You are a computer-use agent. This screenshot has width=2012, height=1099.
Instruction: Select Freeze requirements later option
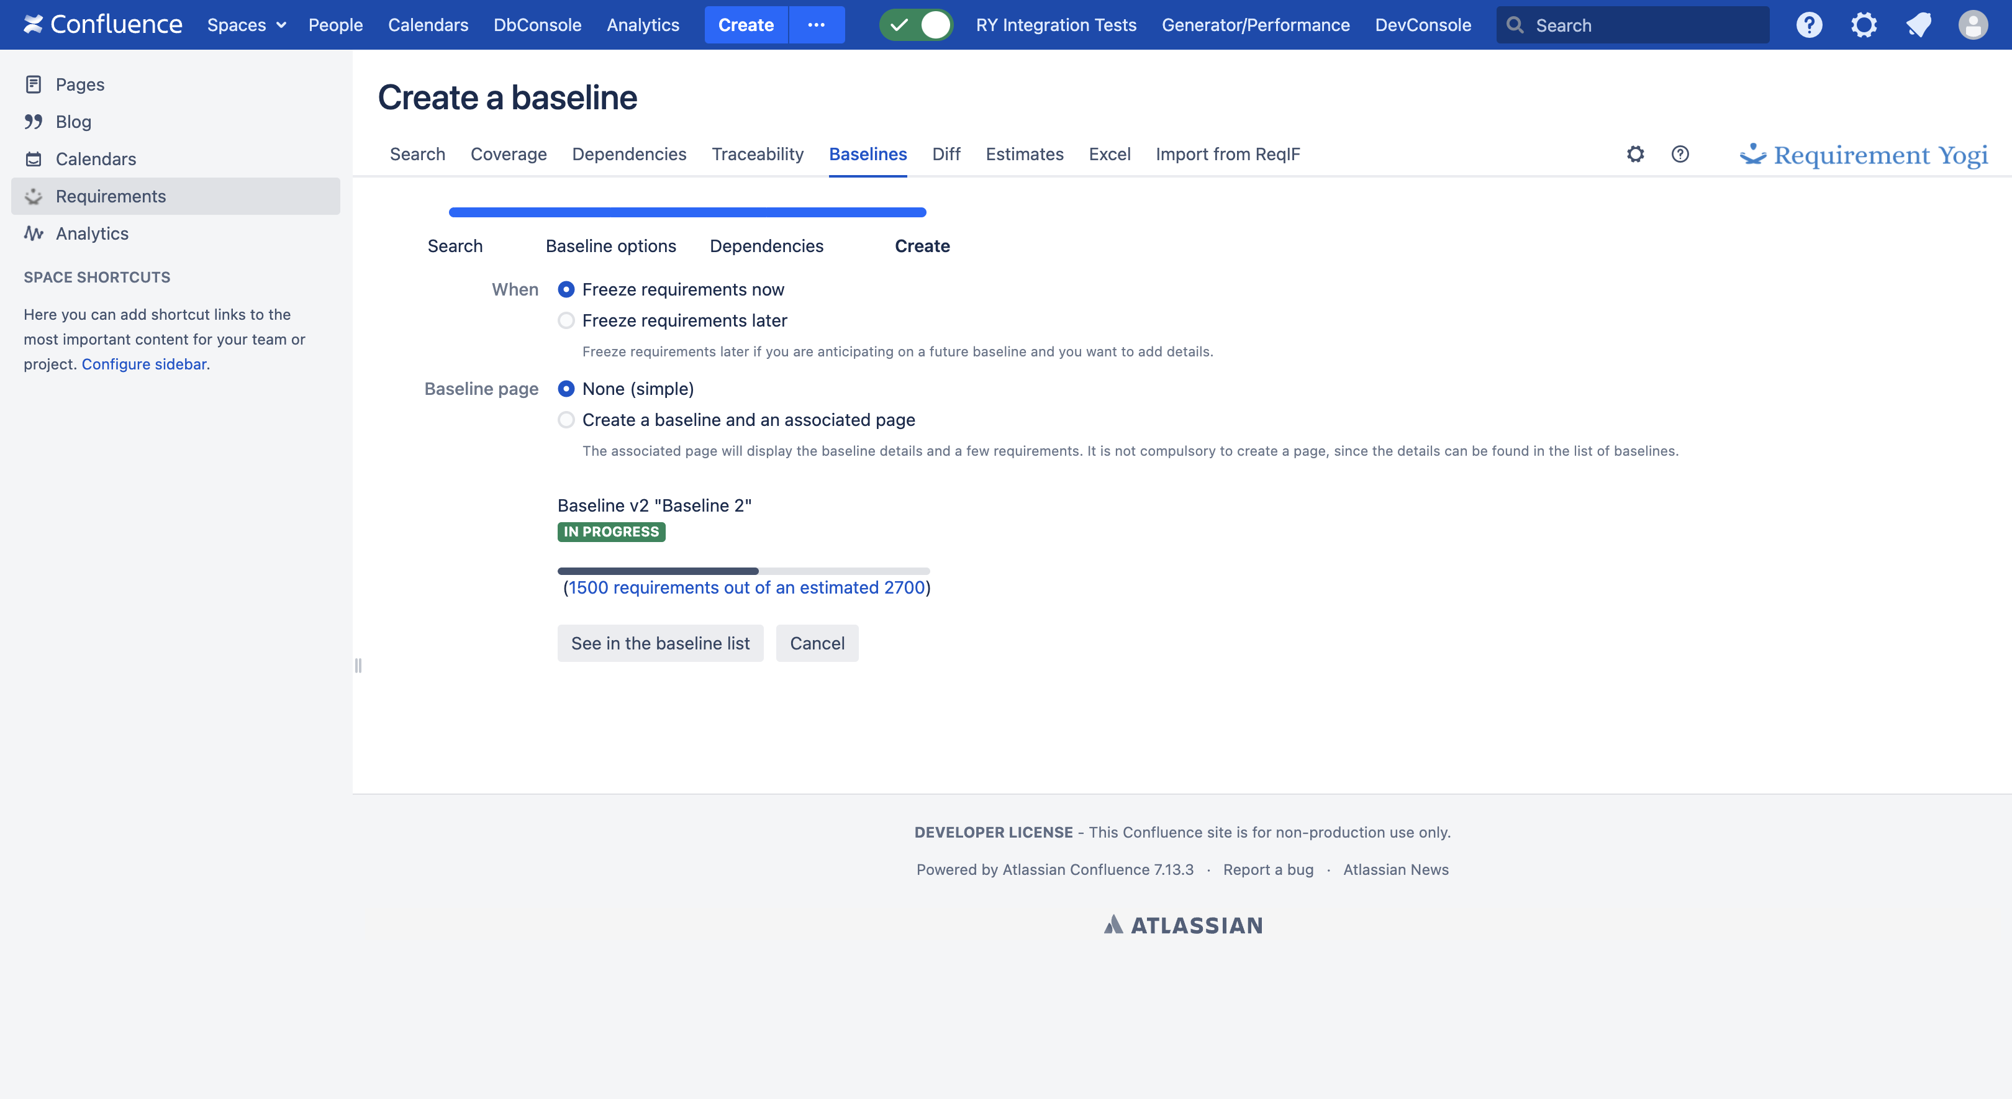566,321
